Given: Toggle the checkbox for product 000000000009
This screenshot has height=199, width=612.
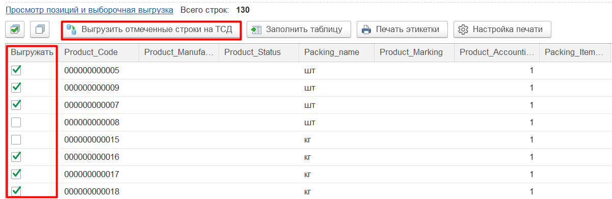Looking at the screenshot, I should coord(16,88).
